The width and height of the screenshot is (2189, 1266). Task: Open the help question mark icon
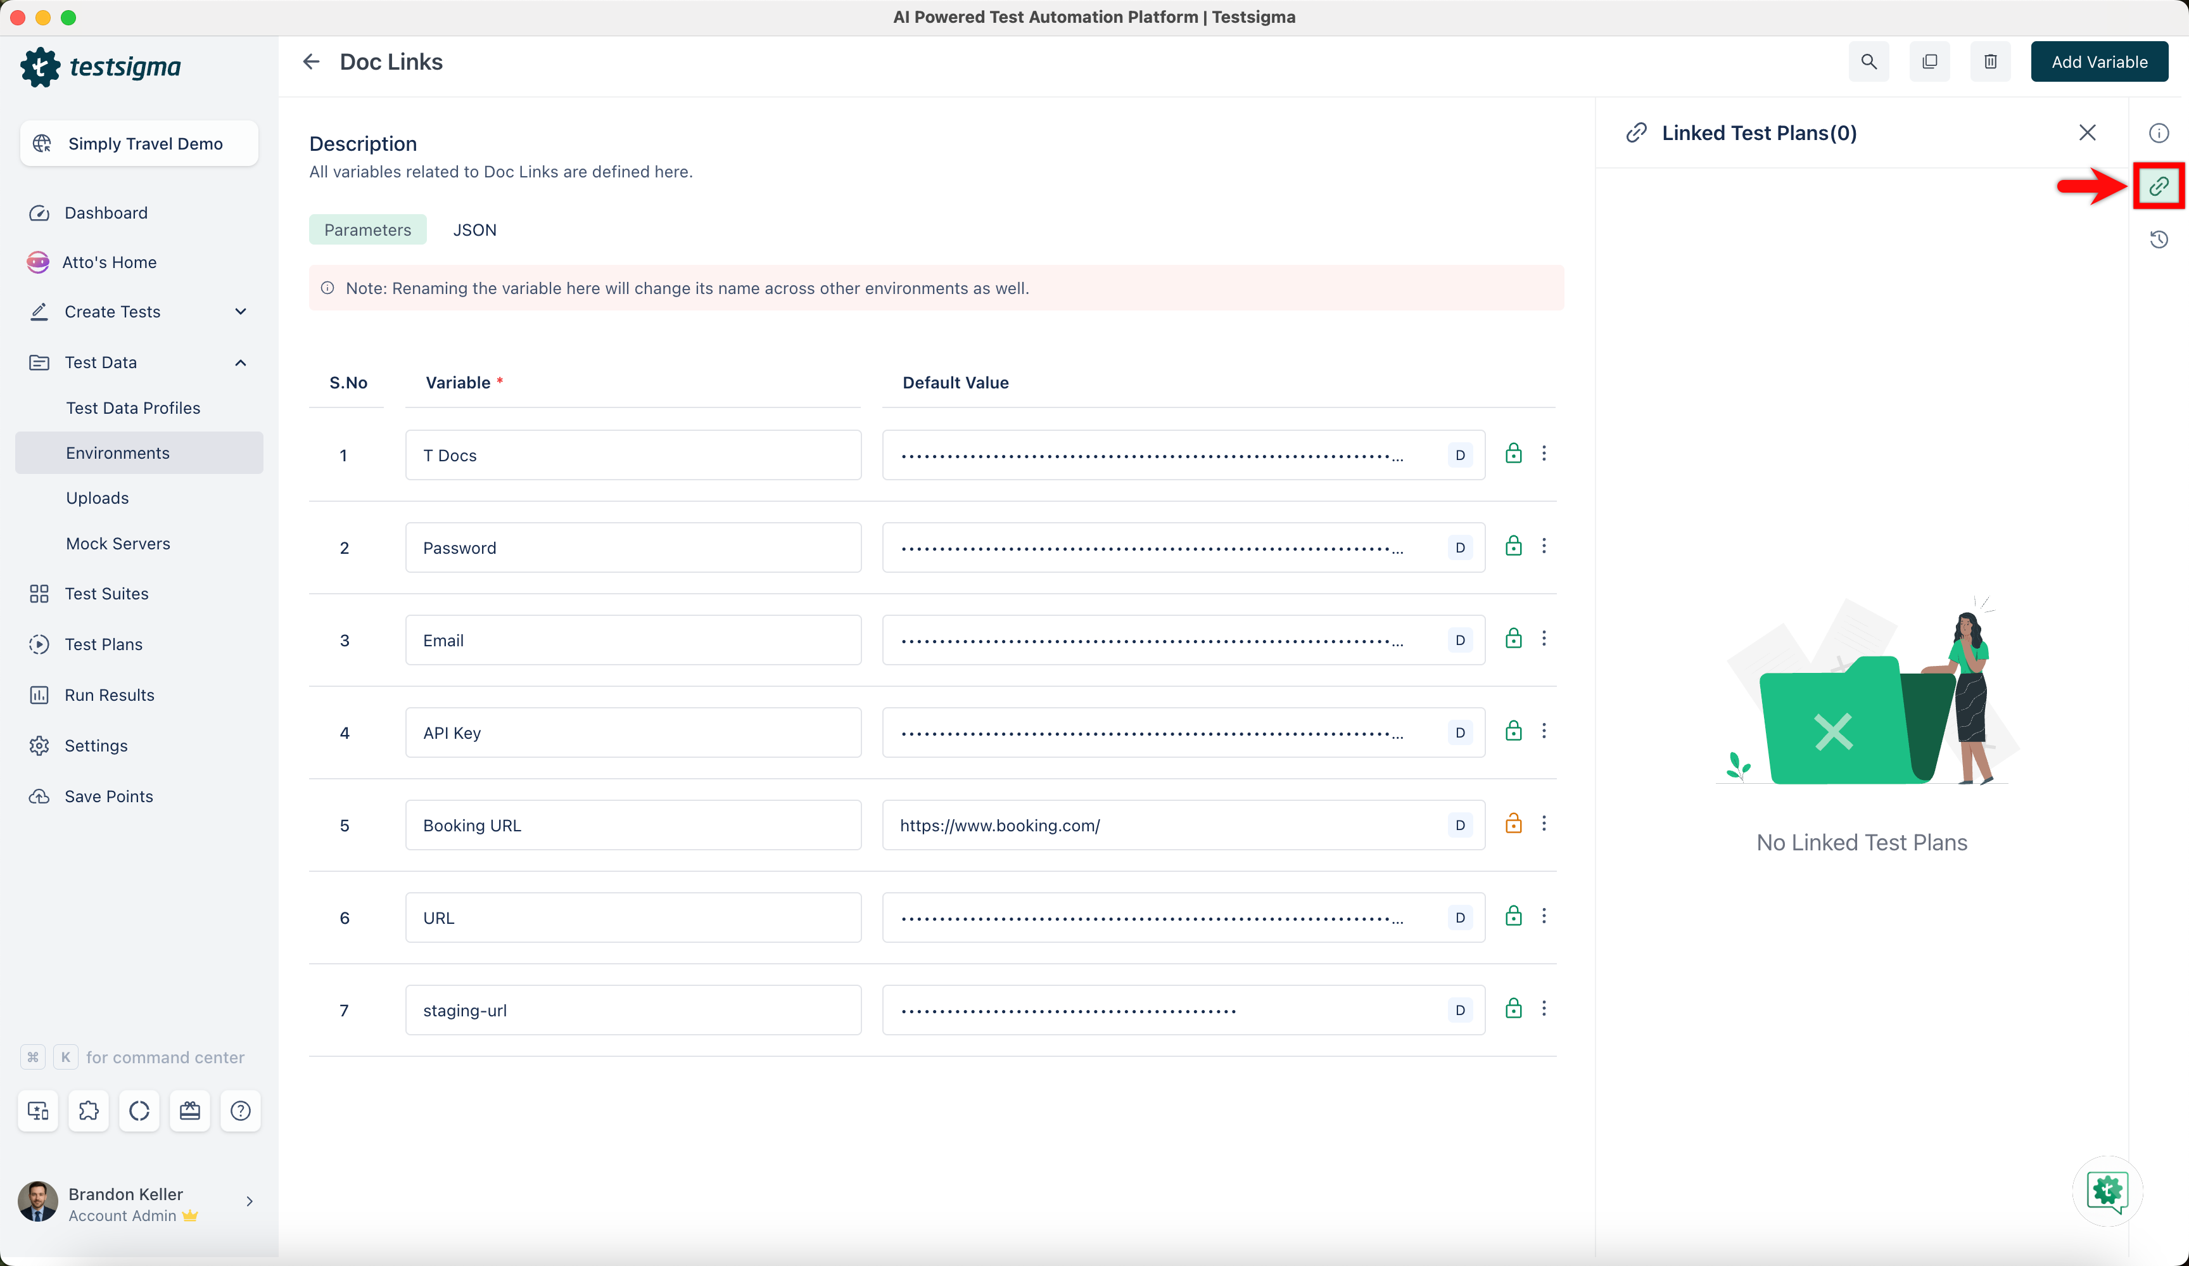point(241,1111)
